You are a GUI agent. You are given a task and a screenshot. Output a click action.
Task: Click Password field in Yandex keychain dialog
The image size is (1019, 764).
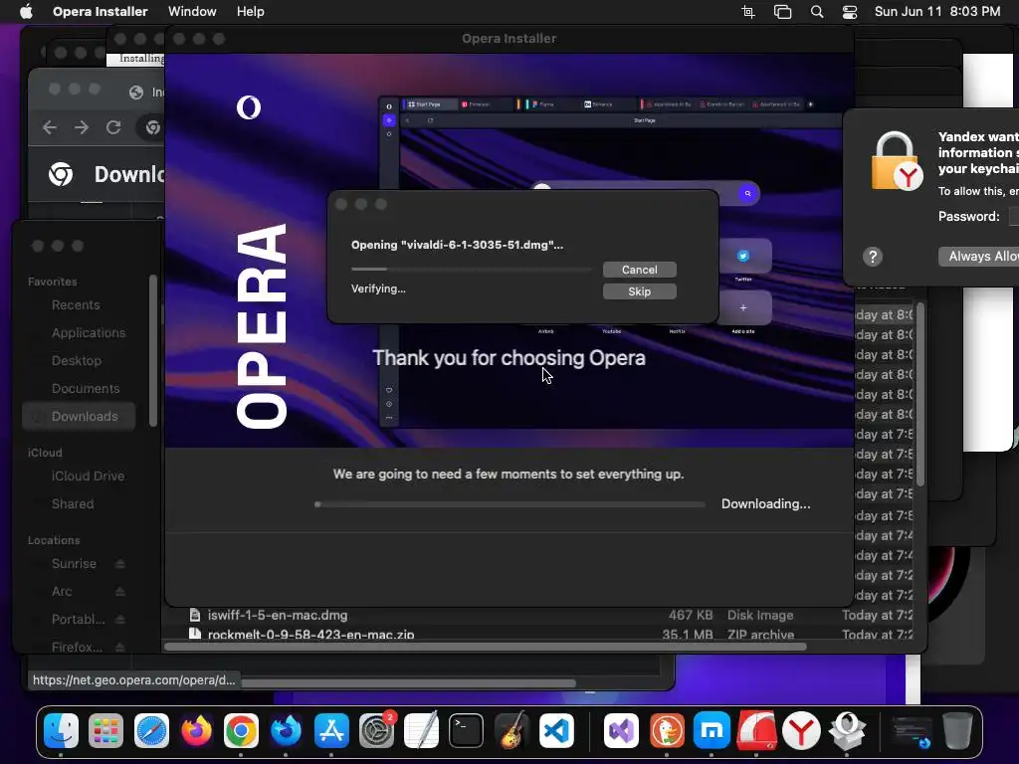(x=1014, y=217)
